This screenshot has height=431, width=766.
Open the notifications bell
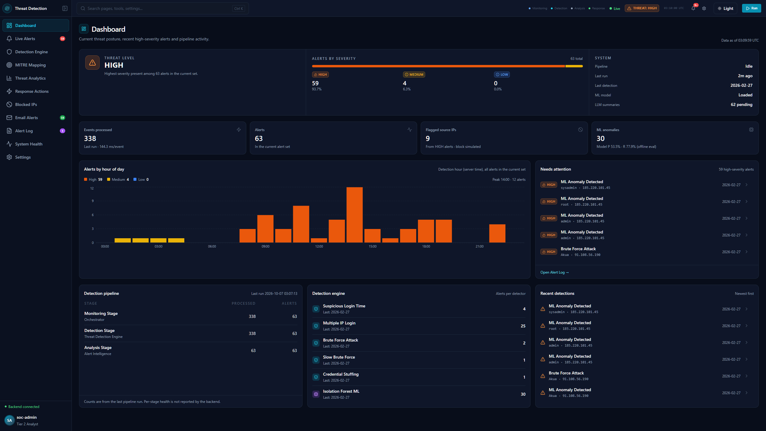pyautogui.click(x=693, y=8)
